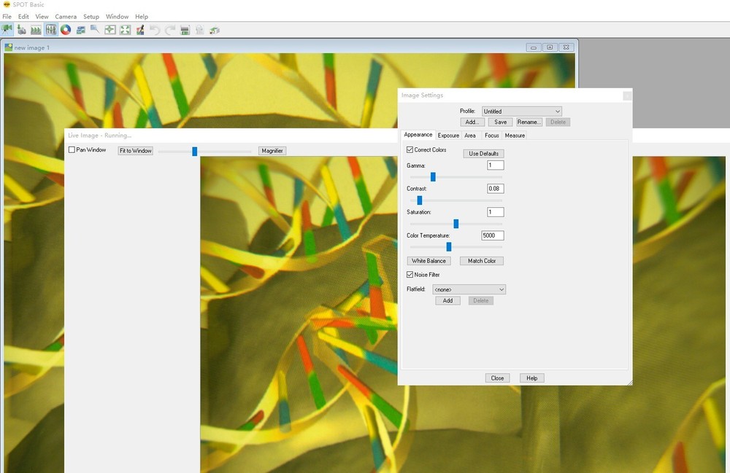Click the image settings sliders toolbar icon
The image size is (730, 473).
point(51,30)
